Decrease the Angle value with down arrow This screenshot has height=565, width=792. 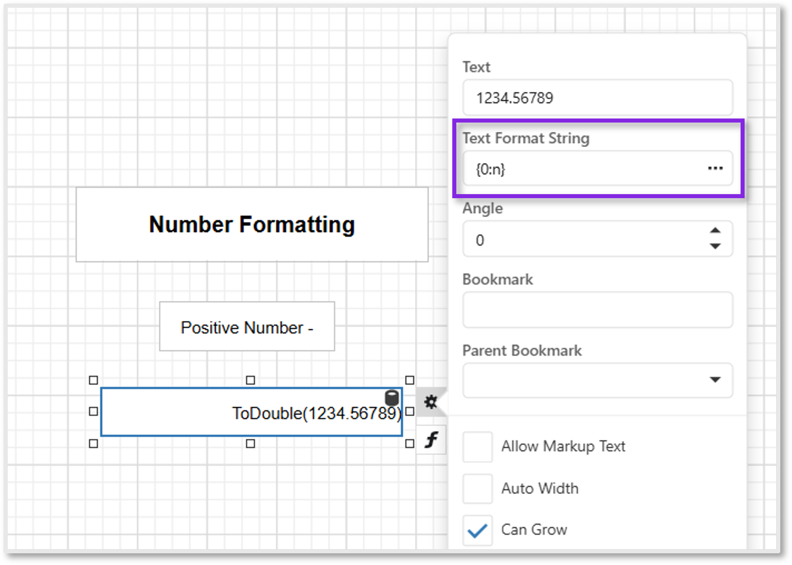click(715, 246)
